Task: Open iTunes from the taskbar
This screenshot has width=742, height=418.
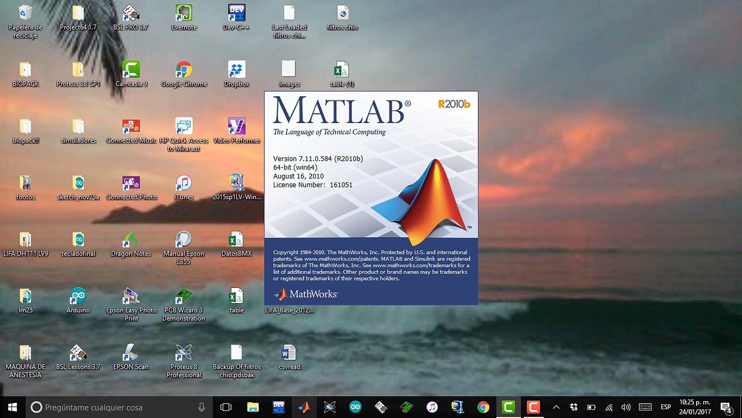Action: coord(432,407)
